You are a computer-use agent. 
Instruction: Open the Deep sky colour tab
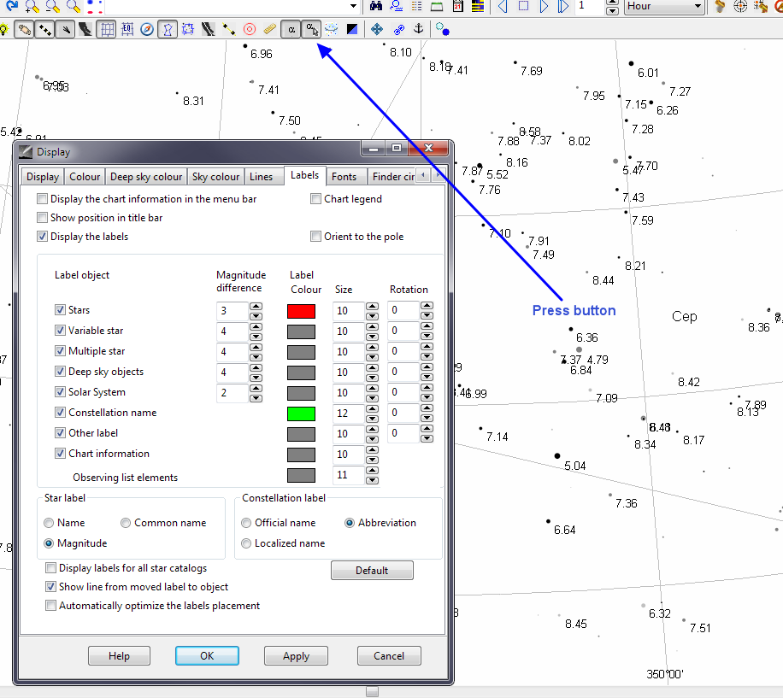(x=146, y=177)
